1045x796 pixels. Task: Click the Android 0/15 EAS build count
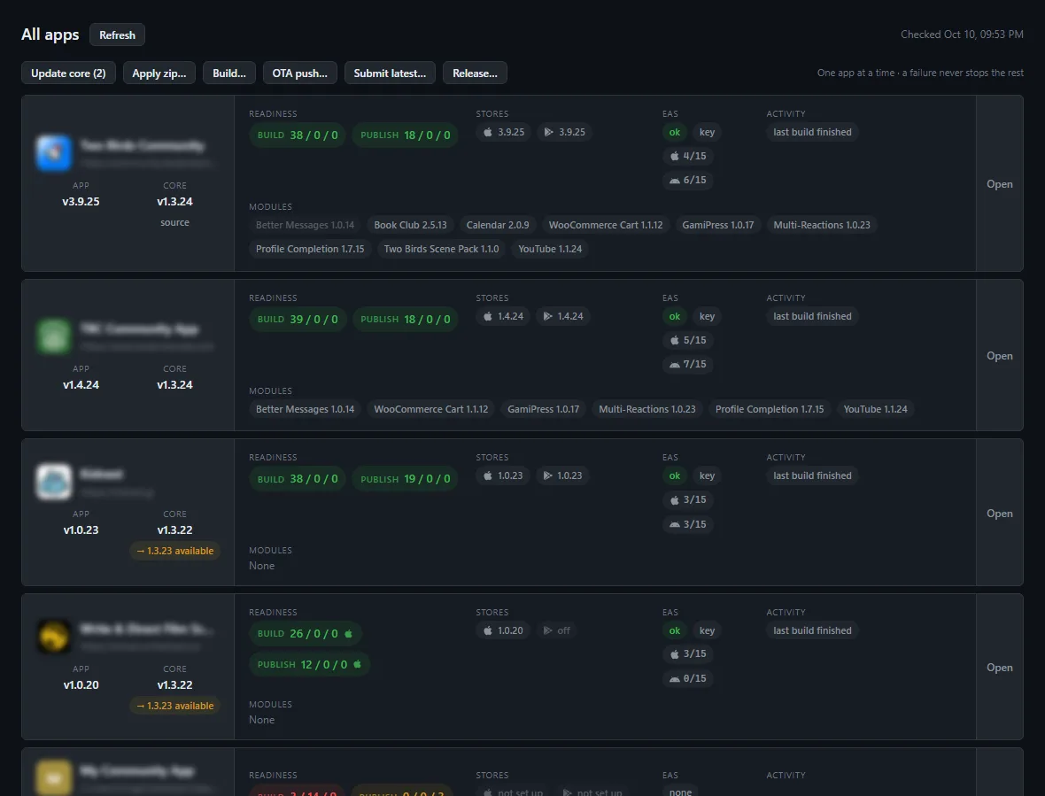point(688,678)
